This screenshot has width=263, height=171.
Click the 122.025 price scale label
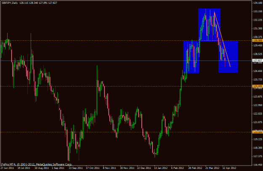(x=258, y=113)
